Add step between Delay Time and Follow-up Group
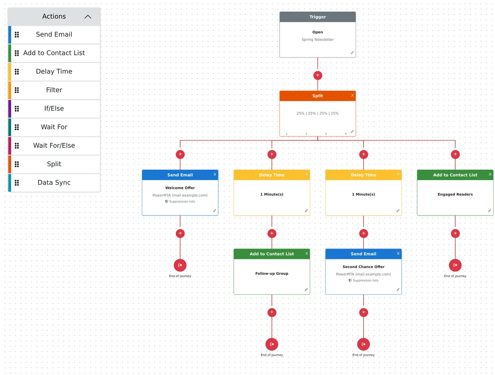The width and height of the screenshot is (495, 375). coord(272,233)
